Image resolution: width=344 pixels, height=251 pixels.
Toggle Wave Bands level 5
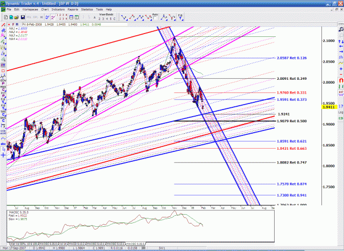pos(111,19)
